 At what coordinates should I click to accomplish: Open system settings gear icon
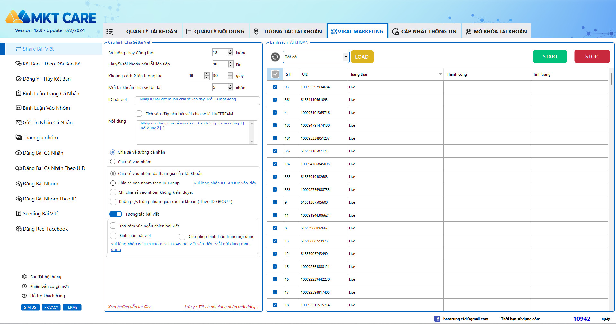pos(24,277)
